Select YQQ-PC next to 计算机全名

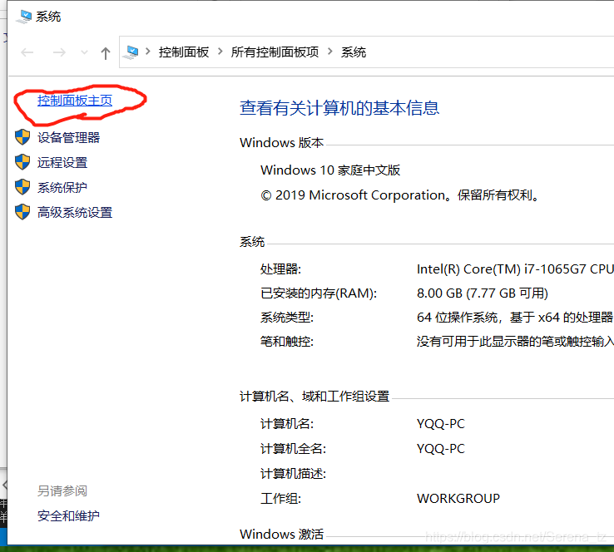tap(441, 449)
